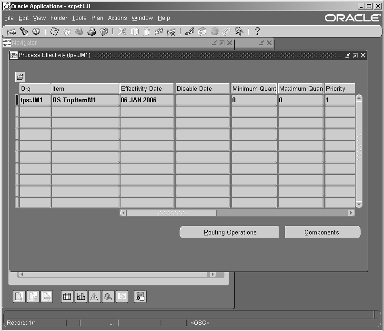Click the Save diskette toolbar icon
Screen dimensions: 384x331
point(54,31)
